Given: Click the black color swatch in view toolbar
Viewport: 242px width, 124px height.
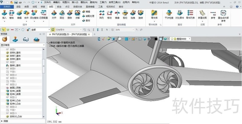Looking at the screenshot, I should pos(156,39).
